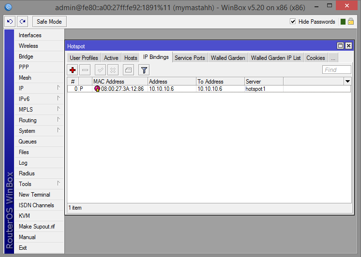Viewport: 361px width, 257px height.
Task: Click the '1 item' status bar text
Action: coord(75,208)
